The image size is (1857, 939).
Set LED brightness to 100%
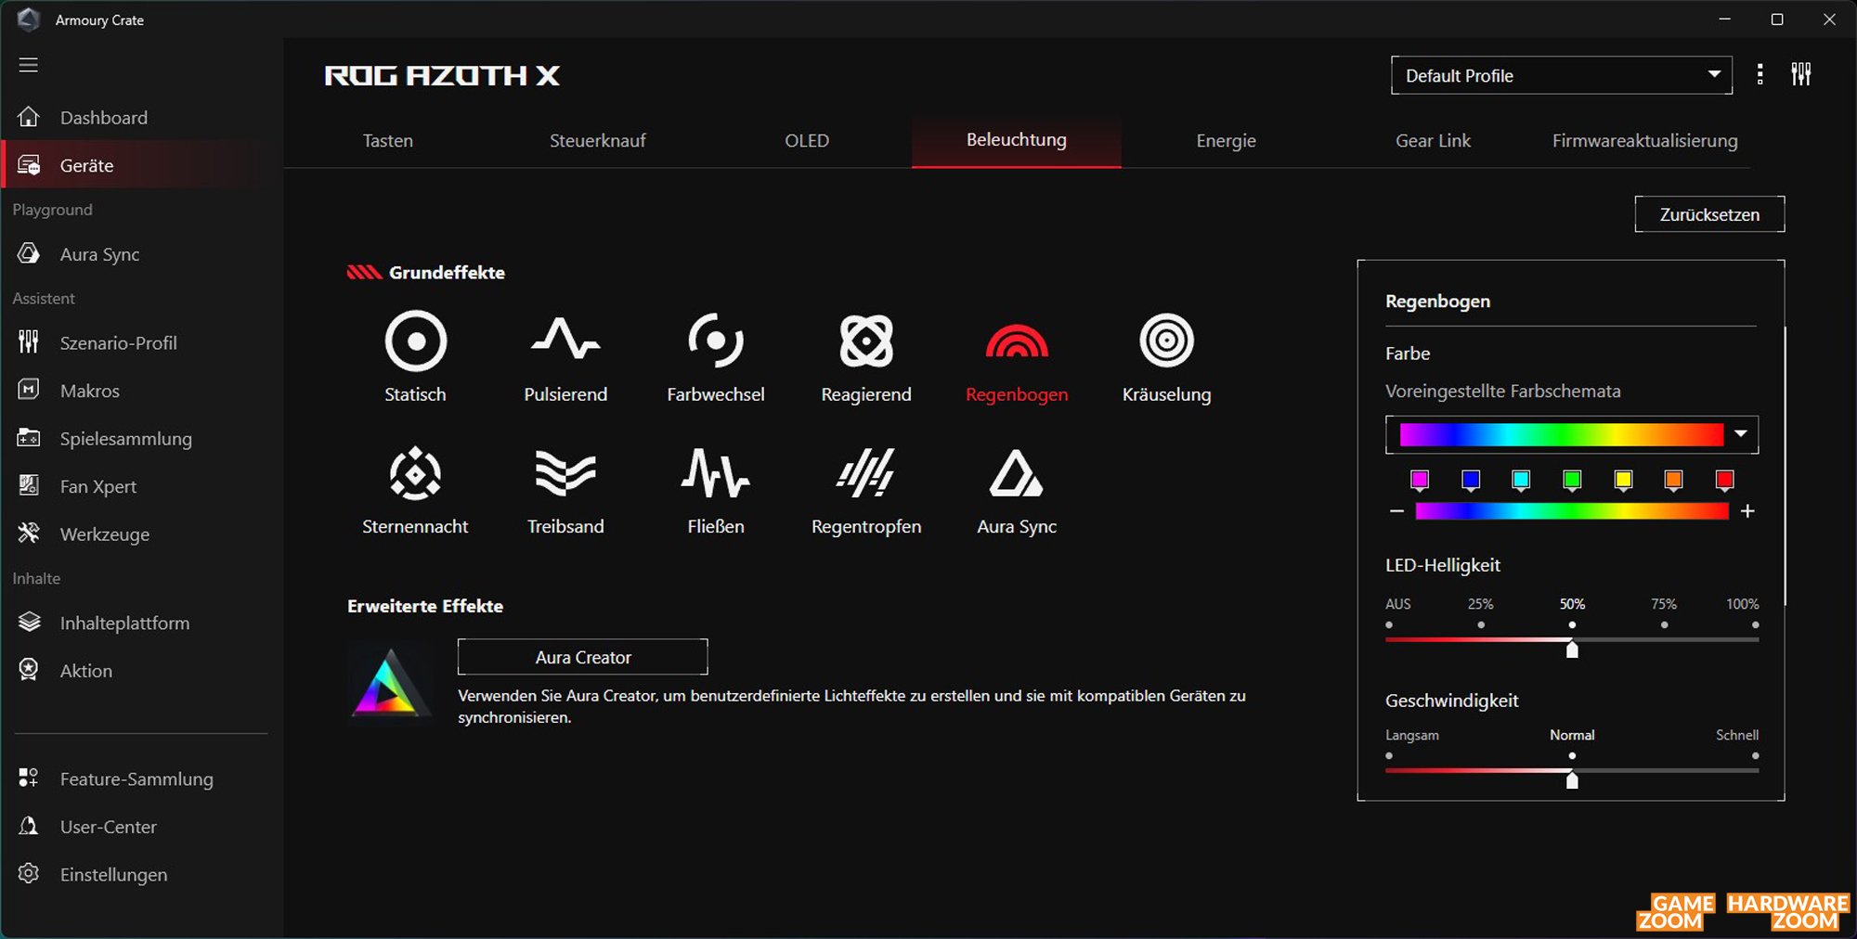point(1755,625)
